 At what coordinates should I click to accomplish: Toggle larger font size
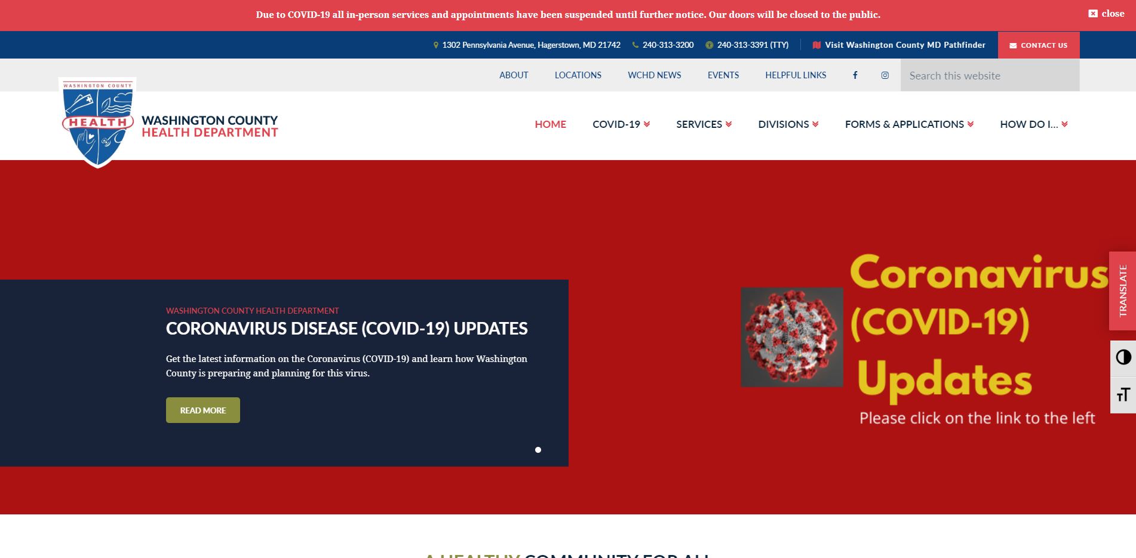(x=1123, y=394)
